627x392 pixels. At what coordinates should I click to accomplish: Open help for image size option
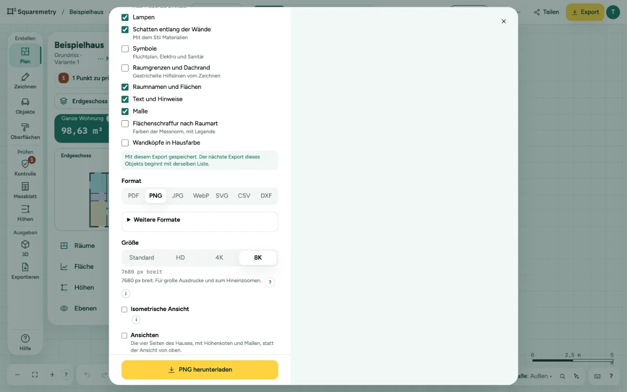coord(270,282)
